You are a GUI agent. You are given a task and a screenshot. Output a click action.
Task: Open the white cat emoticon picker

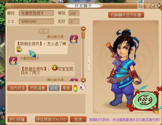pos(82,87)
